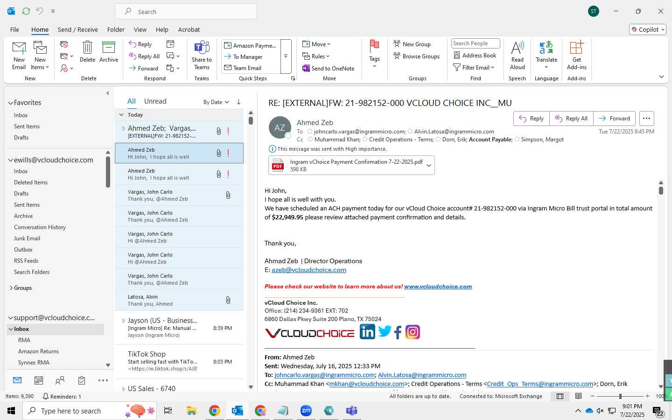Collapse the Today group
This screenshot has width=672, height=420.
pos(121,115)
